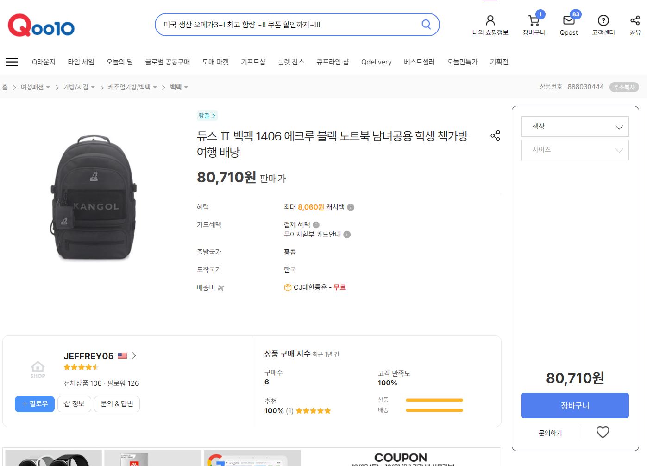Open the 색상 color dropdown
Image resolution: width=647 pixels, height=466 pixels.
[x=575, y=127]
